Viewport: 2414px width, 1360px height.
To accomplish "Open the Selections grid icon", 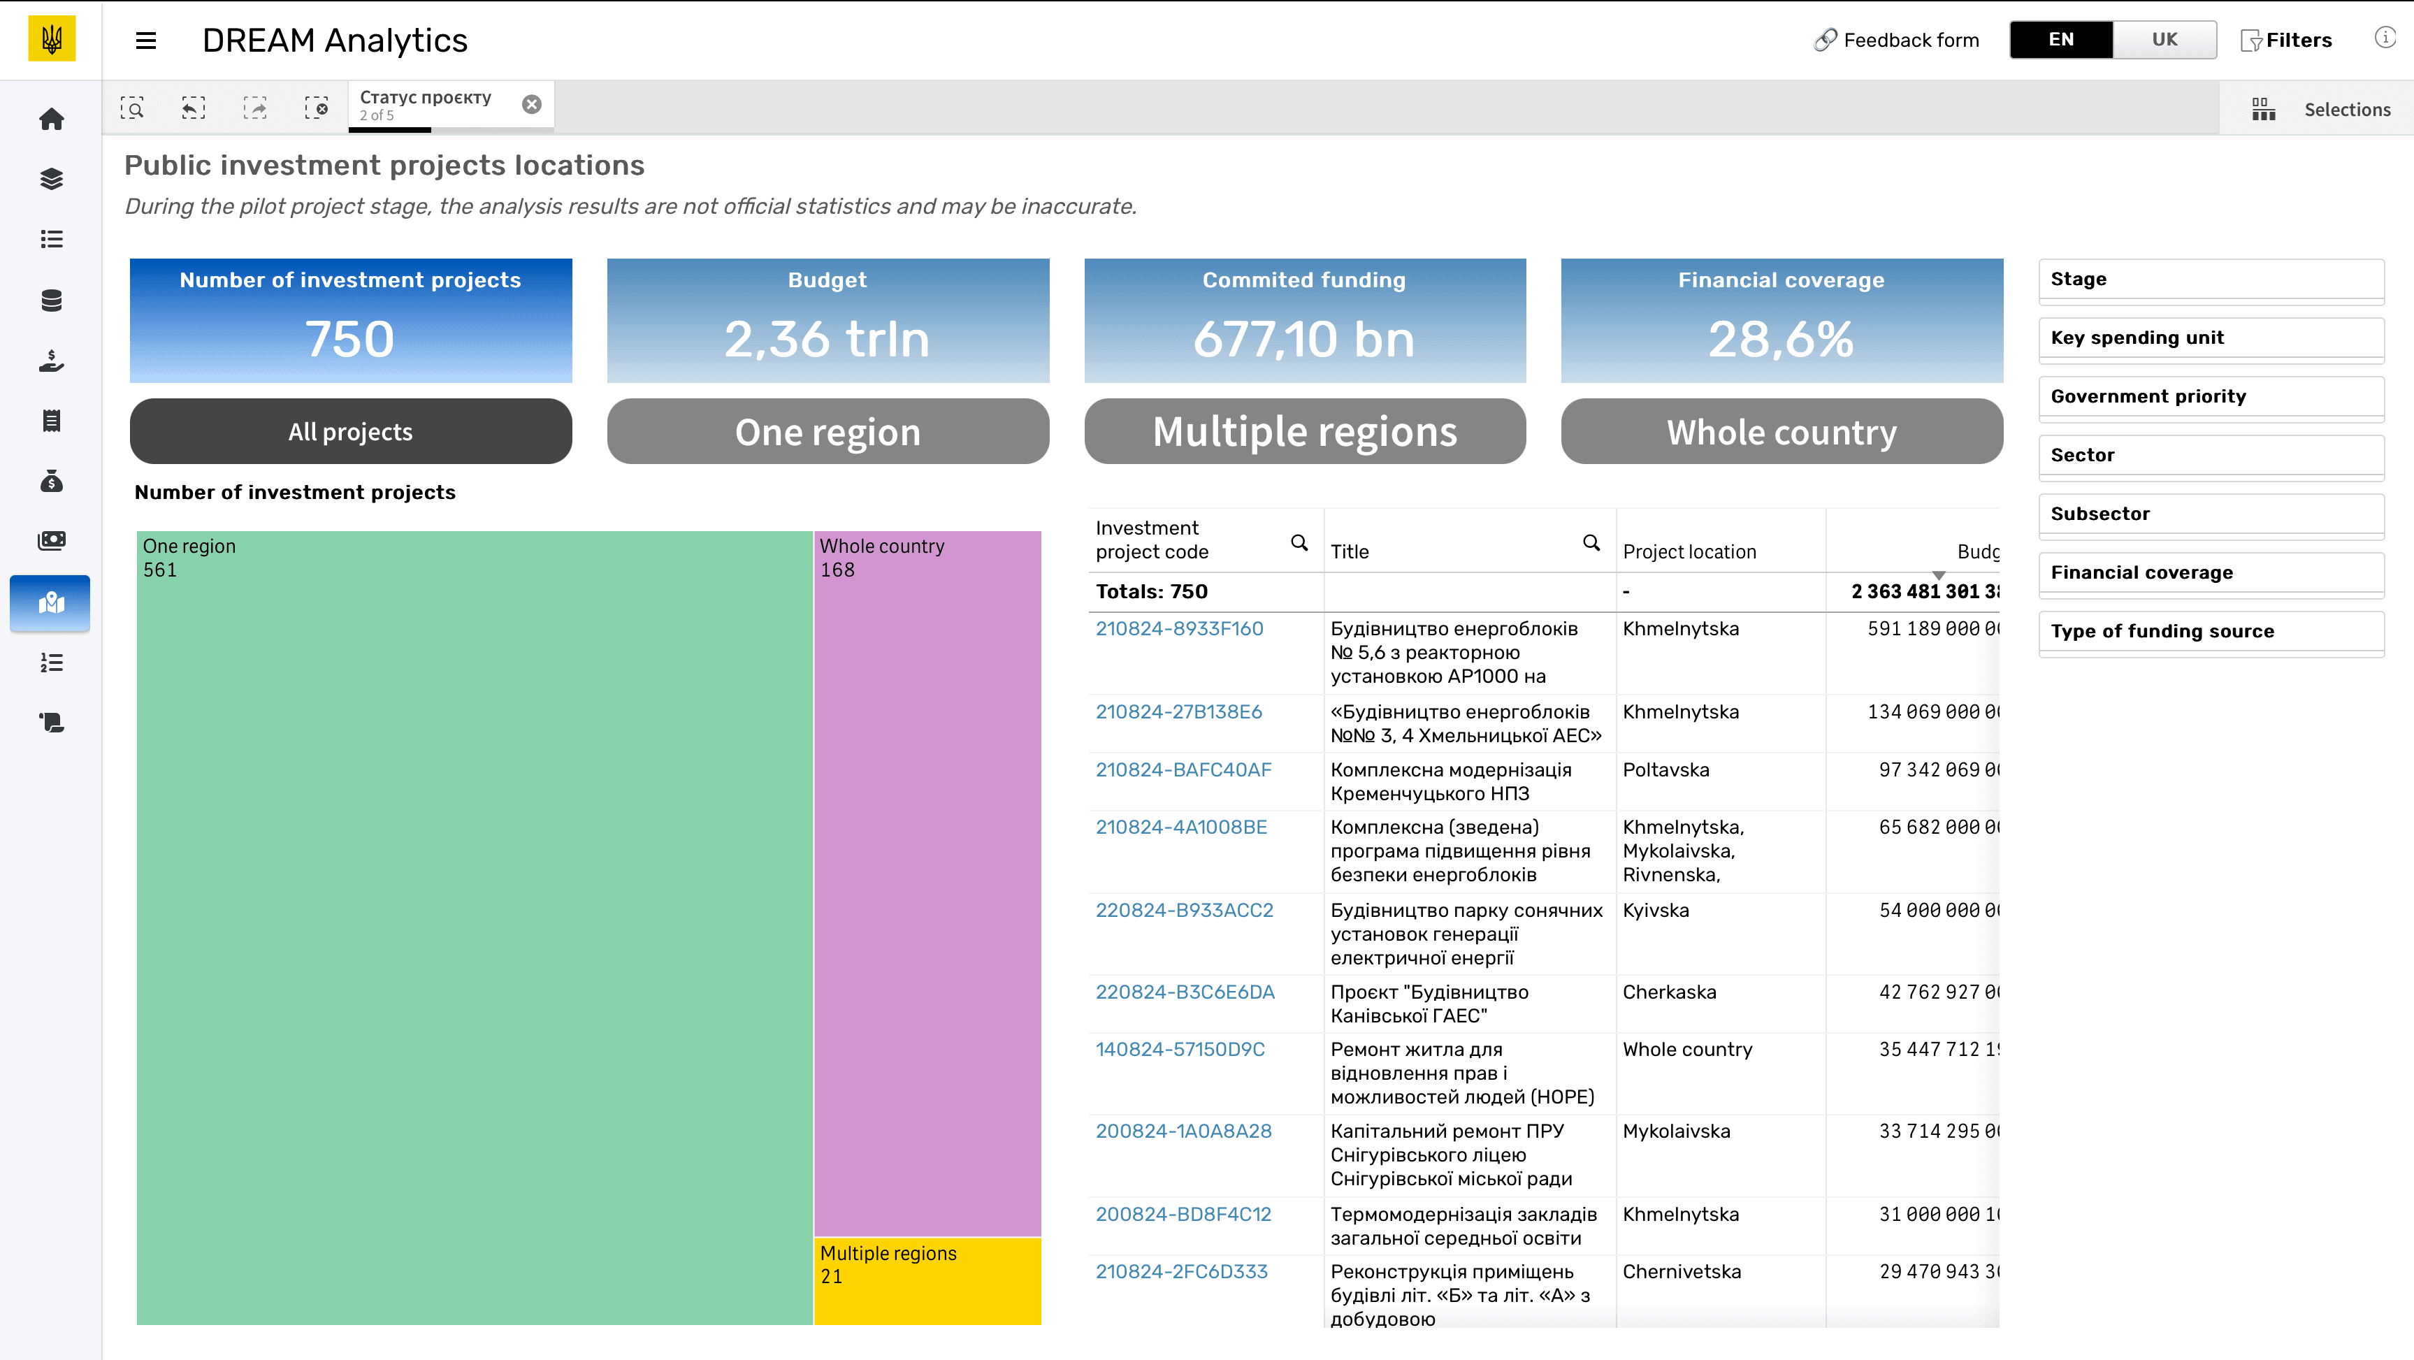I will 2264,109.
